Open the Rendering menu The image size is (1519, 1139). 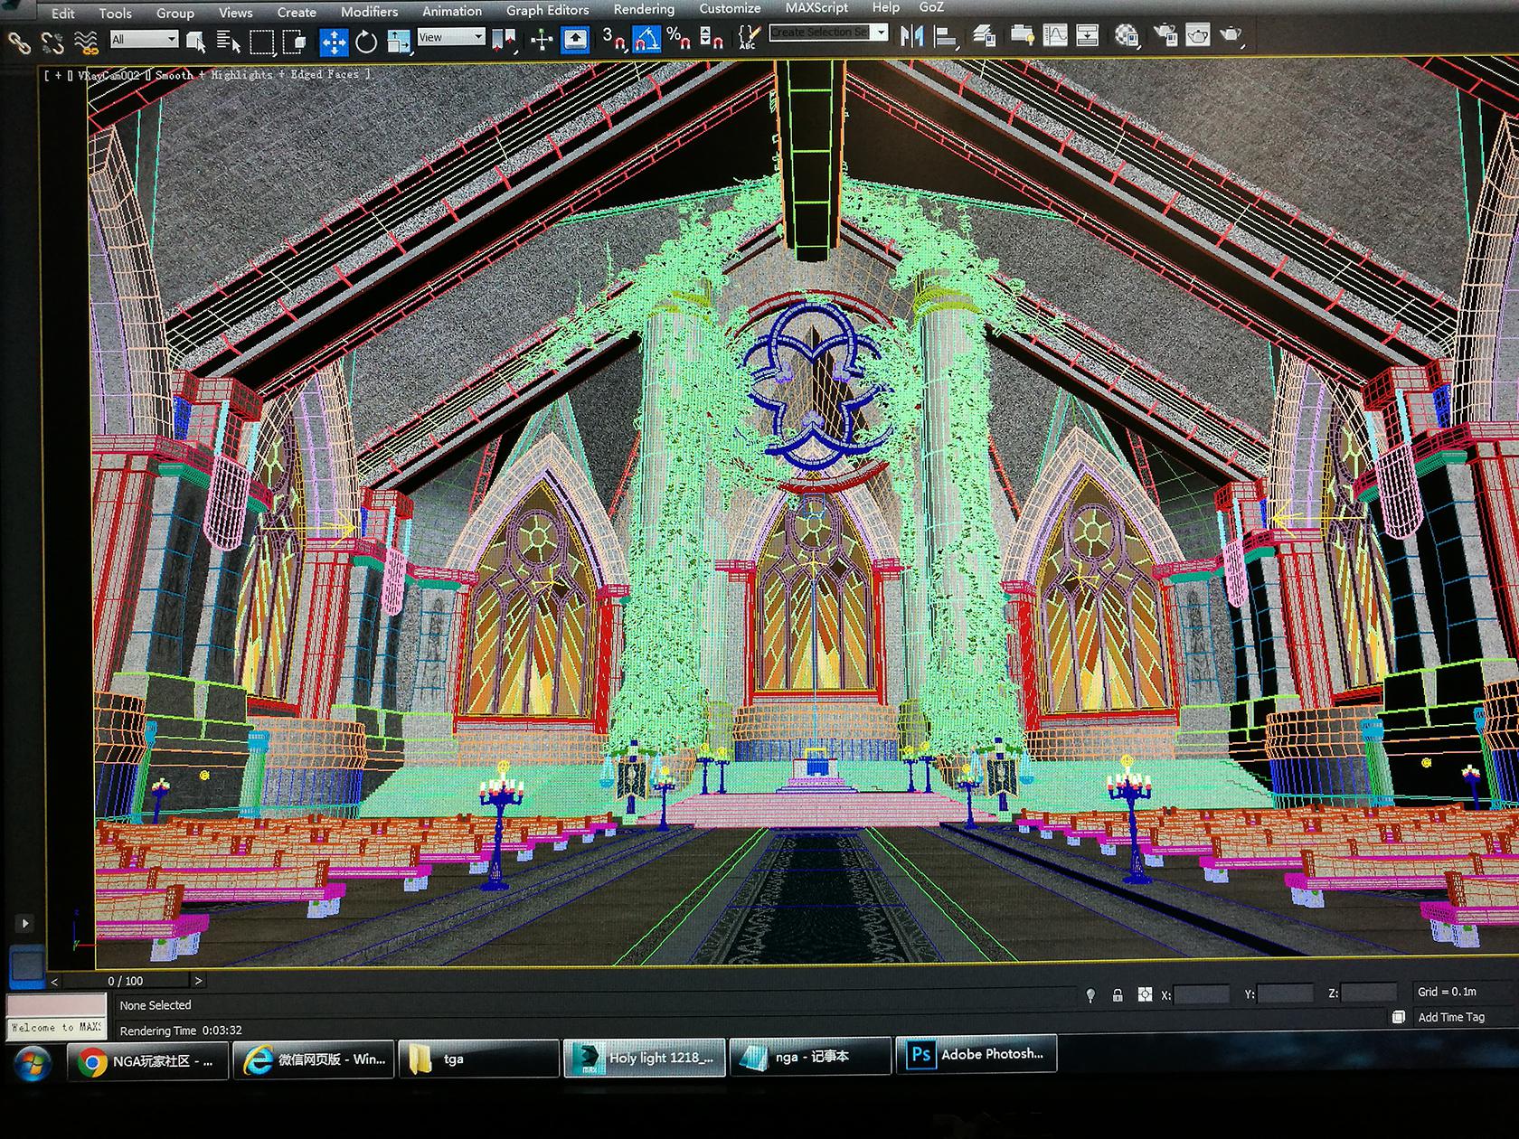[x=643, y=10]
